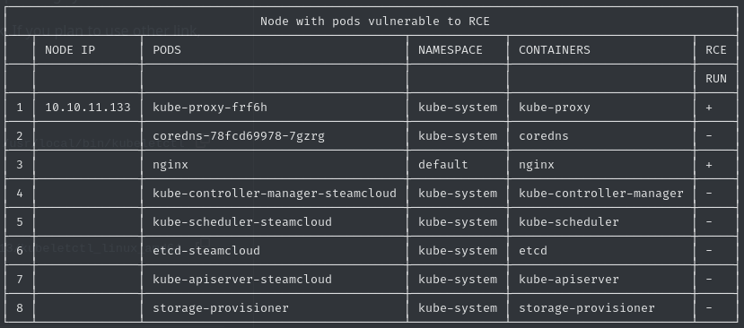Select the node IP 10.10.11.133
Image resolution: width=744 pixels, height=328 pixels.
[x=88, y=108]
